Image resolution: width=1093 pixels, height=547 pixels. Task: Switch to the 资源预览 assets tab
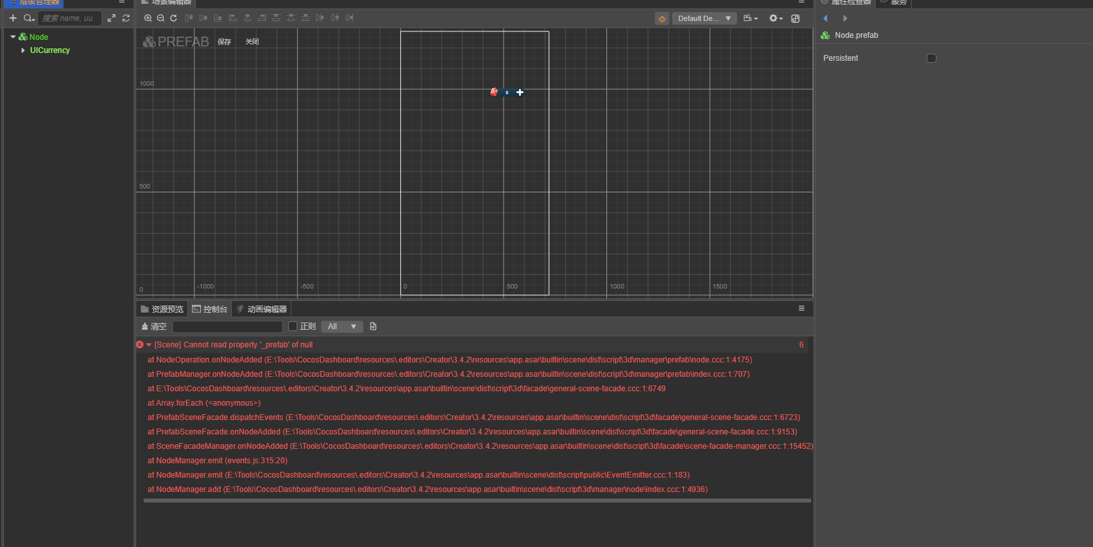tap(162, 309)
